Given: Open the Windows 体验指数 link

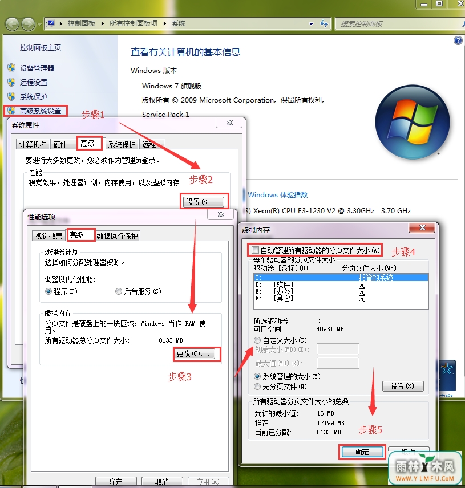Looking at the screenshot, I should [x=277, y=195].
